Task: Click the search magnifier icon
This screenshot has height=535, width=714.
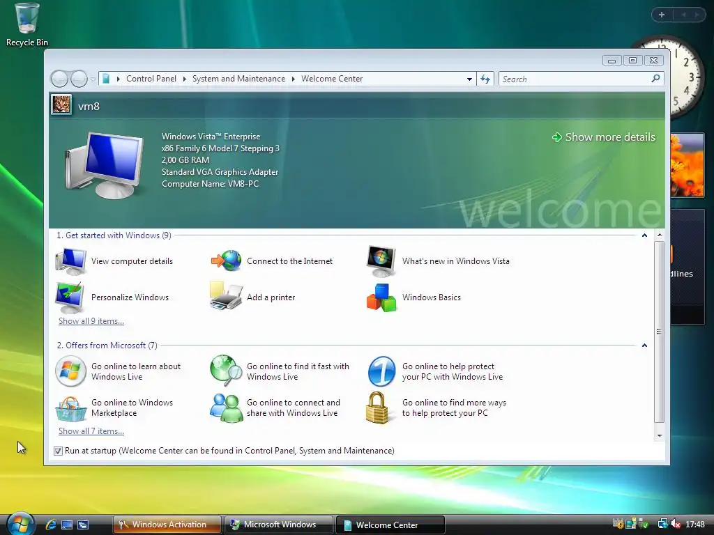Action: coord(655,79)
